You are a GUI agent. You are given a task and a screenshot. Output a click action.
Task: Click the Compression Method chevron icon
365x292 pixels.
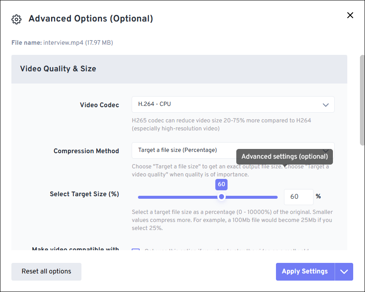coord(325,150)
